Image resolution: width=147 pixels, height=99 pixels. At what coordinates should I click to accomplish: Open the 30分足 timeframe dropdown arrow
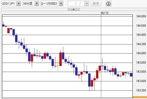click(x=37, y=4)
